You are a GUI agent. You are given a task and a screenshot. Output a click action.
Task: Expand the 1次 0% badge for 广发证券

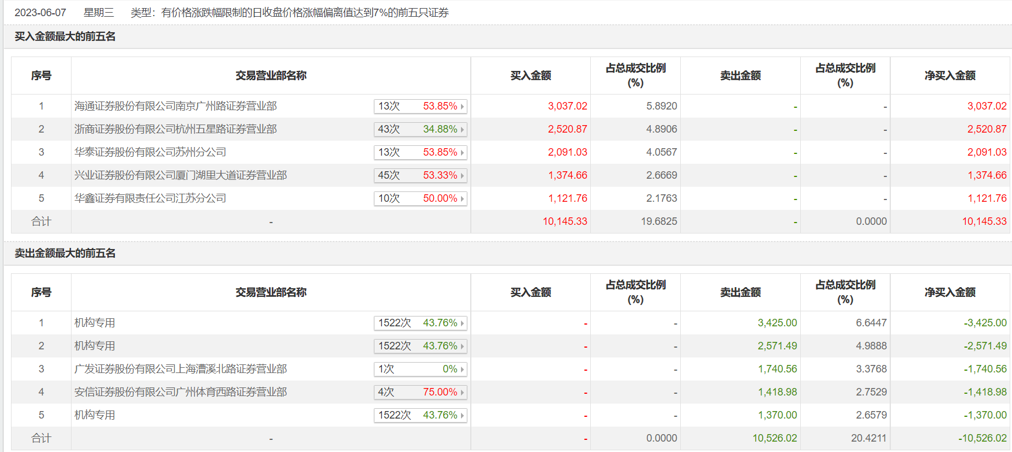421,369
